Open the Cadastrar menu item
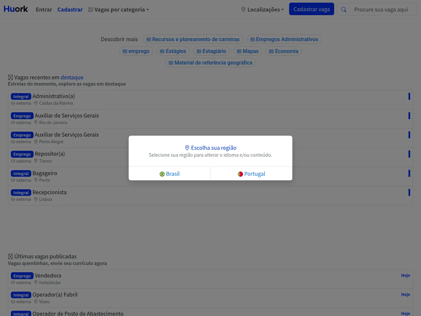This screenshot has width=421, height=316. (70, 10)
